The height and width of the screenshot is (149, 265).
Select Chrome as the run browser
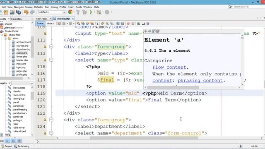[x=70, y=12]
